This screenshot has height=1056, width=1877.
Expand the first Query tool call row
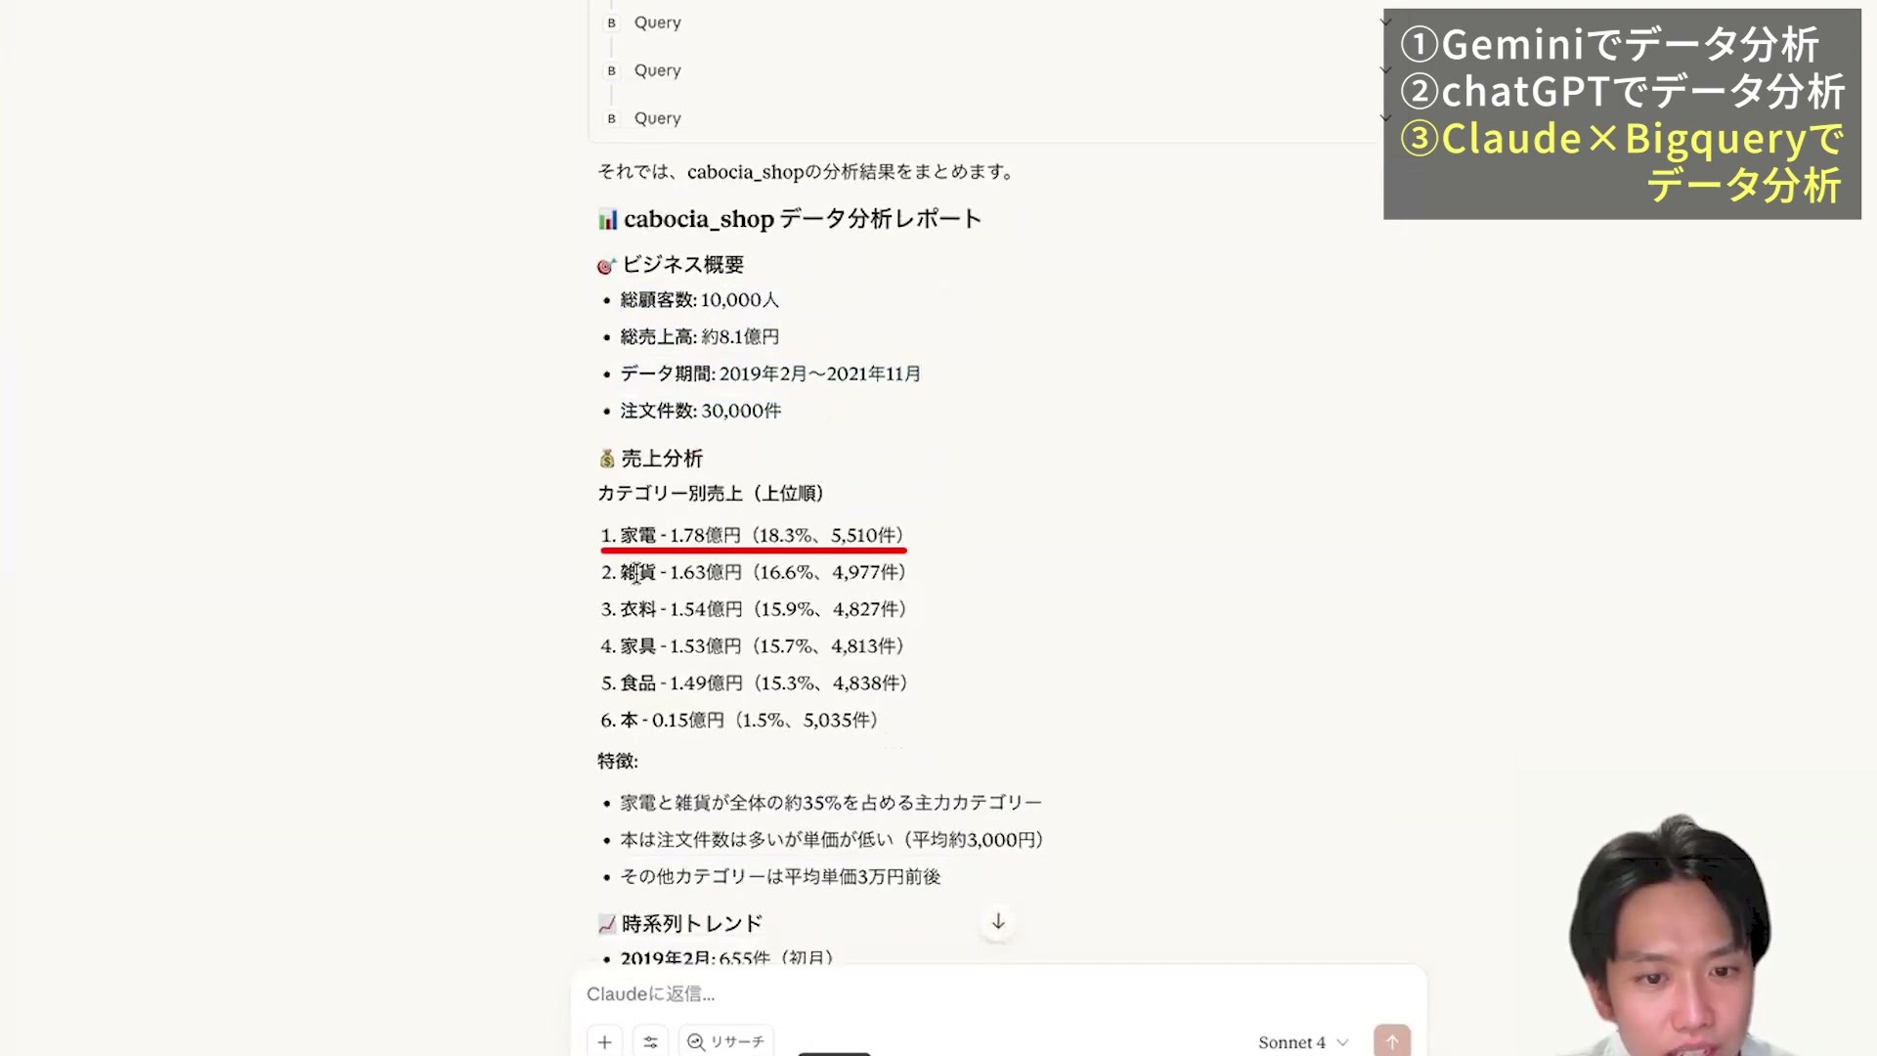987,22
